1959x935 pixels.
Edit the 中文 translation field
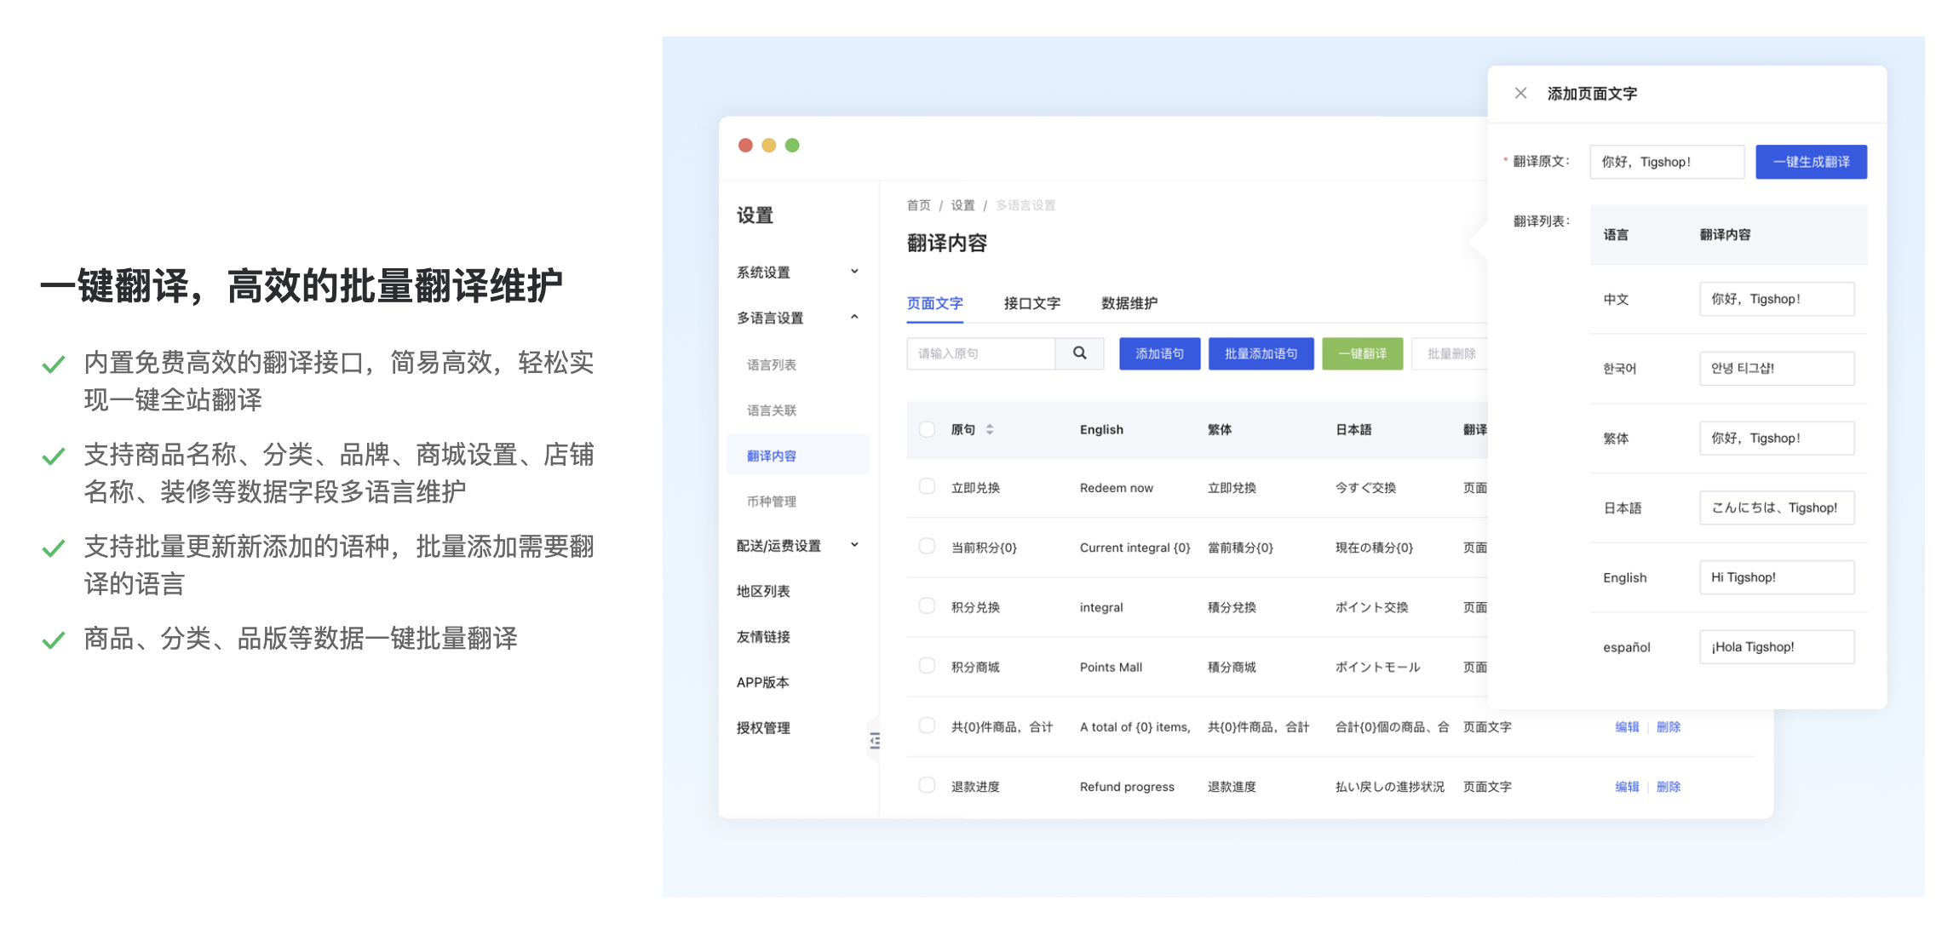[1777, 299]
